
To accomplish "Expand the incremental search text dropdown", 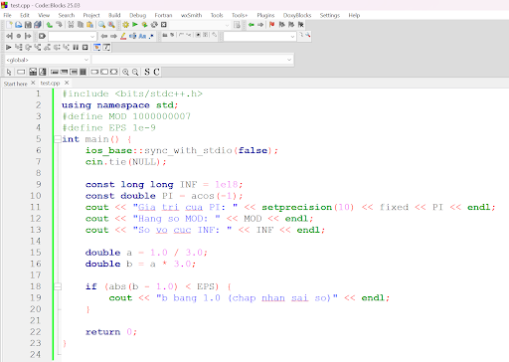I will pyautogui.click(x=92, y=36).
